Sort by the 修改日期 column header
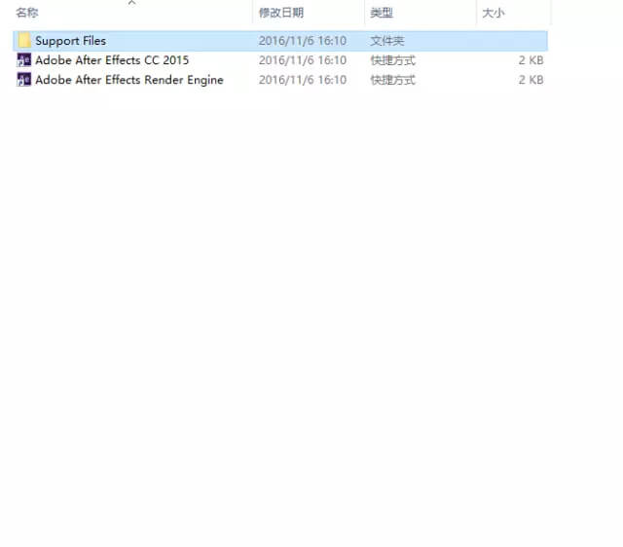623x547 pixels. point(281,13)
